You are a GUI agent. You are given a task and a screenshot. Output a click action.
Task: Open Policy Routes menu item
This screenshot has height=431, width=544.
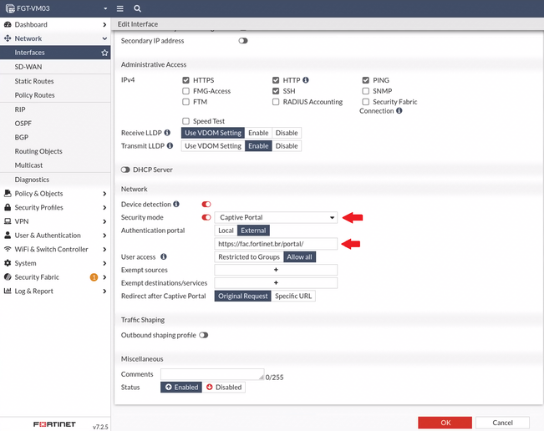click(x=55, y=95)
